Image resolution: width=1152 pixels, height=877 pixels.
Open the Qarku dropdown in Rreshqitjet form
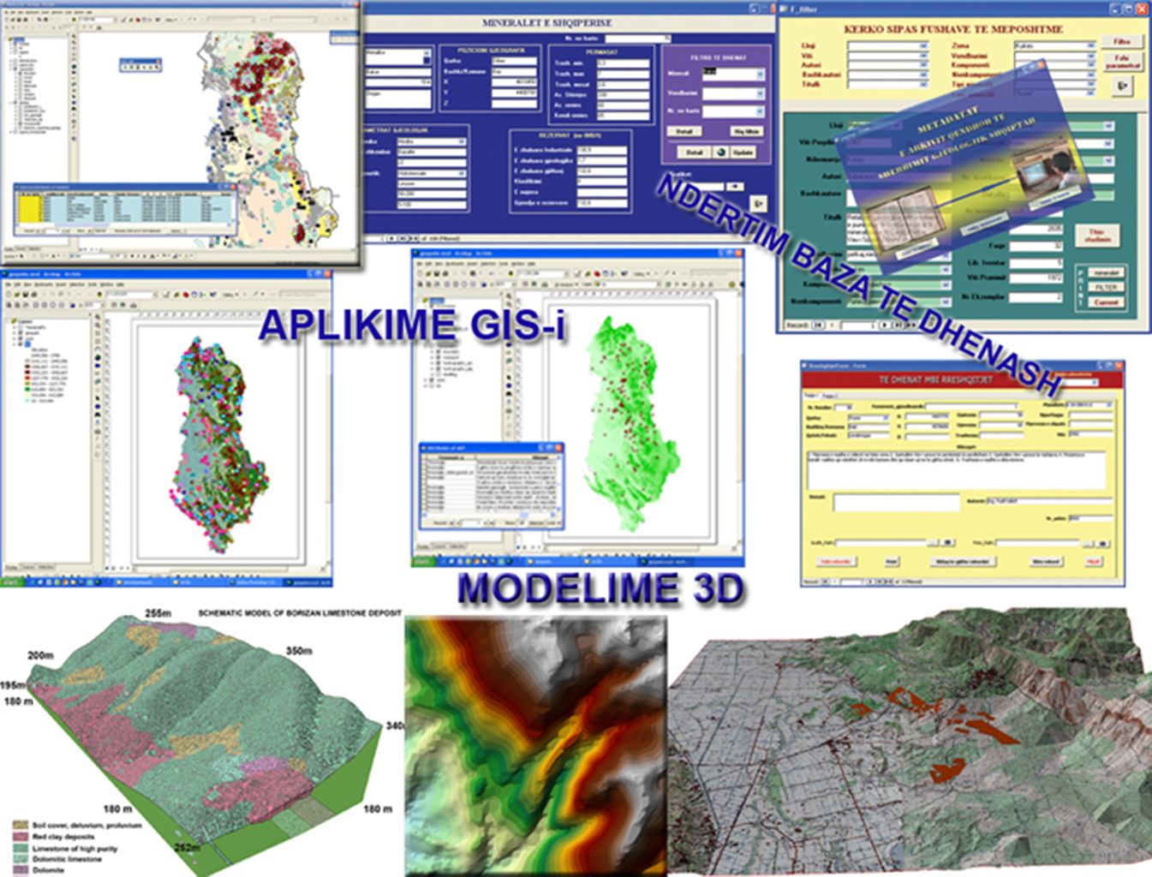tap(885, 417)
